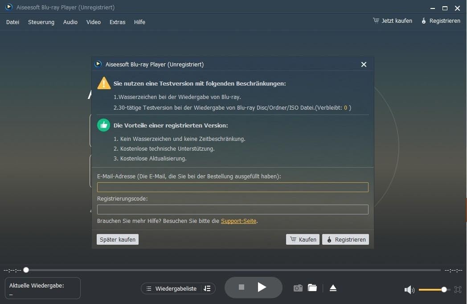This screenshot has width=467, height=304.
Task: Open the Datei menu
Action: pos(12,22)
